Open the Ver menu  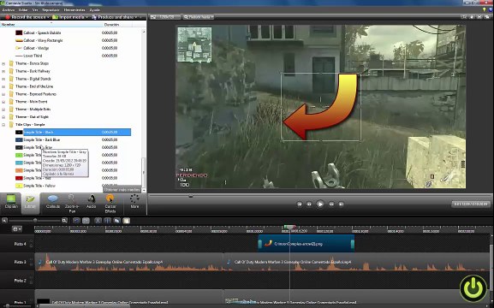[35, 9]
